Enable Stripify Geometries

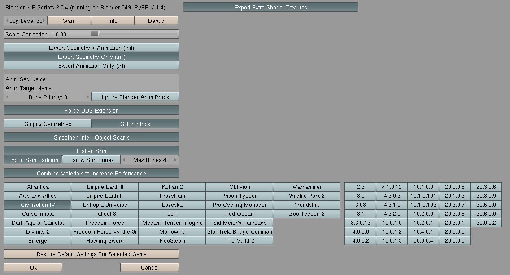click(48, 124)
